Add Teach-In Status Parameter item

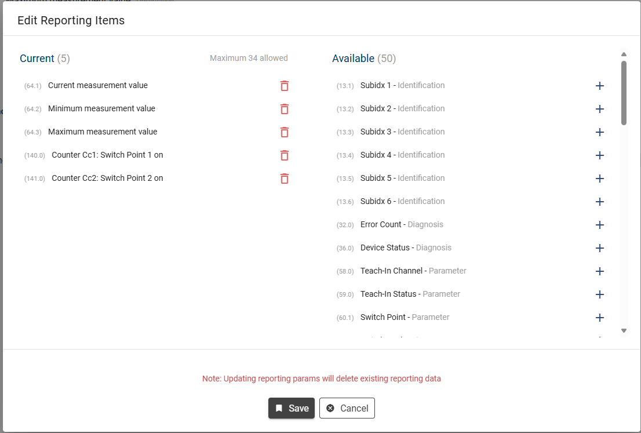coord(600,294)
